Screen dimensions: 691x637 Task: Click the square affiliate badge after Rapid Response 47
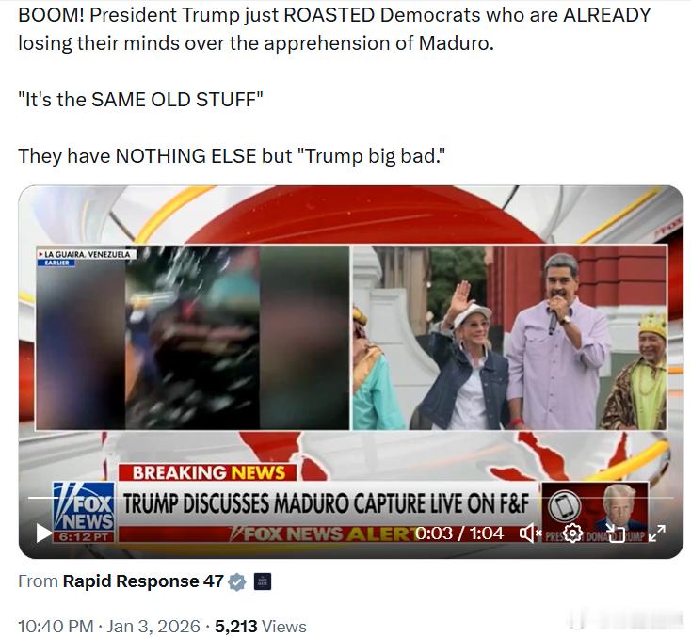263,581
